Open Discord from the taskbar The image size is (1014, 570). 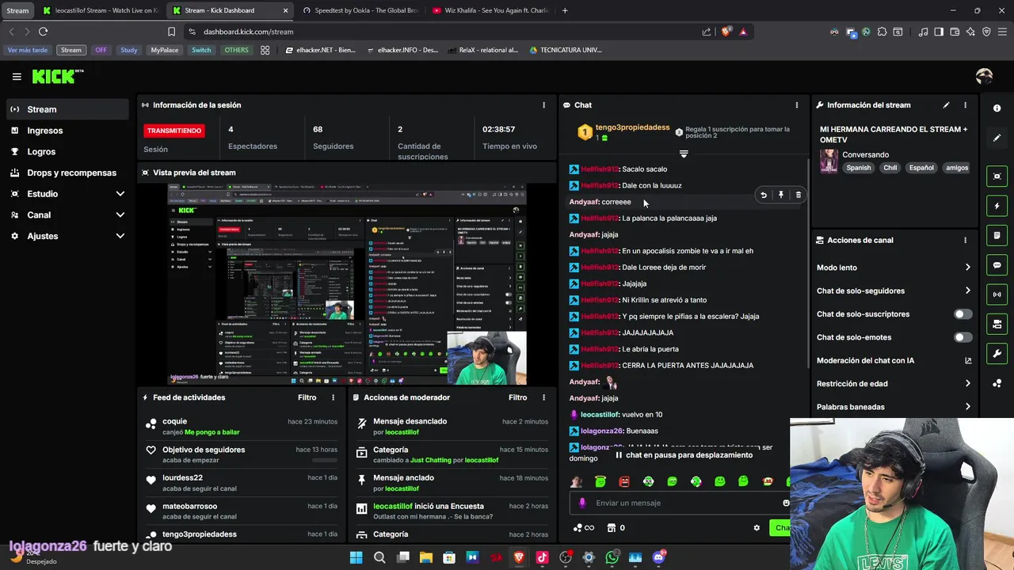(x=658, y=557)
